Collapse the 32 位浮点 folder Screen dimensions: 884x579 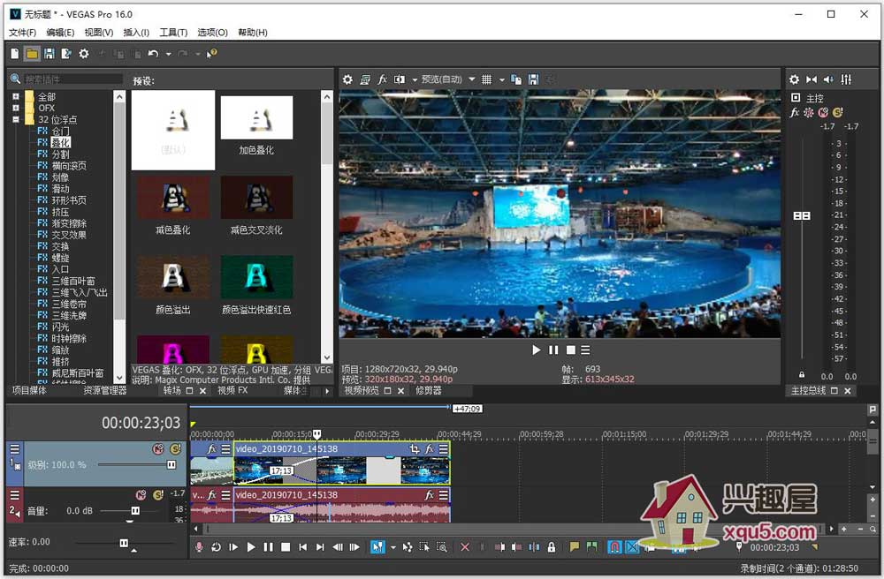(x=16, y=119)
